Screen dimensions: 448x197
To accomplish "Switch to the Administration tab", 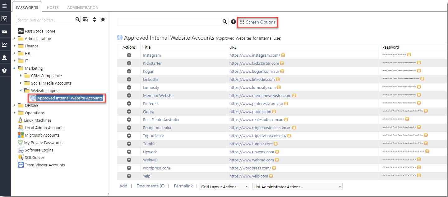I will coord(82,7).
